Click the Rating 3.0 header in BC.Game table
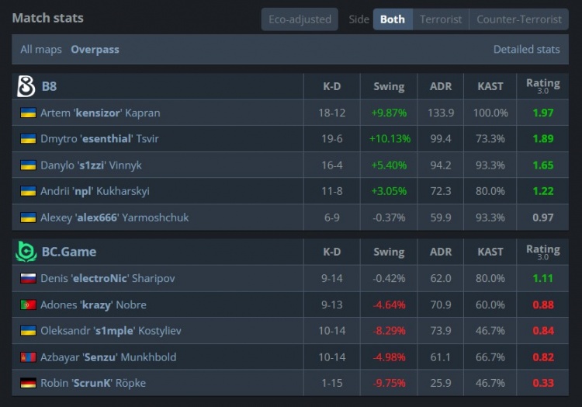The image size is (582, 407). pos(542,252)
